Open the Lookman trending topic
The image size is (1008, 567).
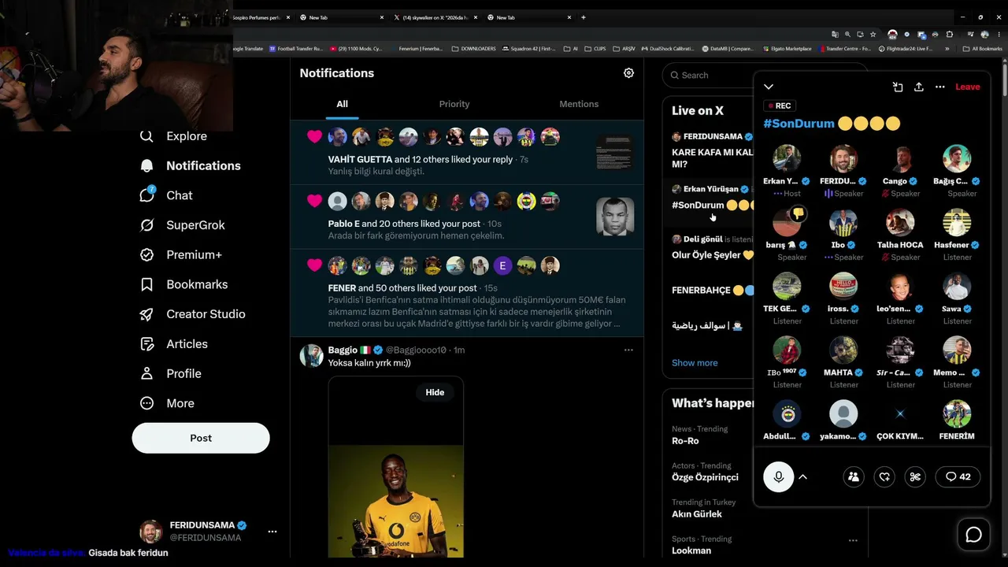(691, 550)
